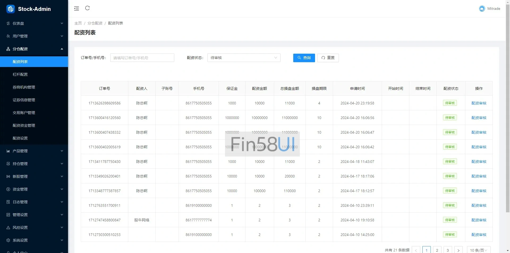This screenshot has height=253, width=510.
Task: Open the 10 条/页 page size selector
Action: (478, 250)
